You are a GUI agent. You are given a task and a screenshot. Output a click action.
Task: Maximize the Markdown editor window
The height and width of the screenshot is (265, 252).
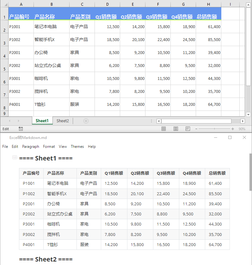[230, 138]
